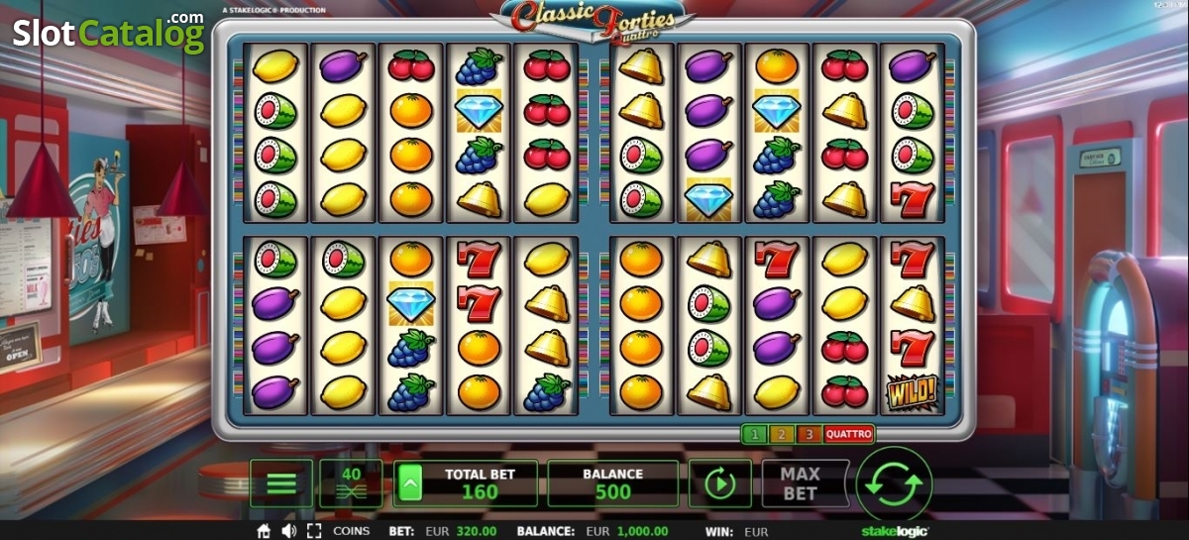Image resolution: width=1189 pixels, height=540 pixels.
Task: Open the TOTAL BET 160 panel
Action: [466, 484]
